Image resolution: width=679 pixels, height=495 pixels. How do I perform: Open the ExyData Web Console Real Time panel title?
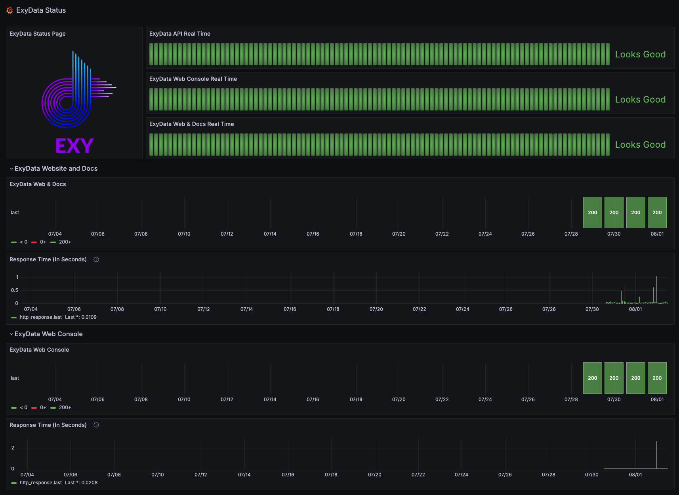click(x=193, y=79)
